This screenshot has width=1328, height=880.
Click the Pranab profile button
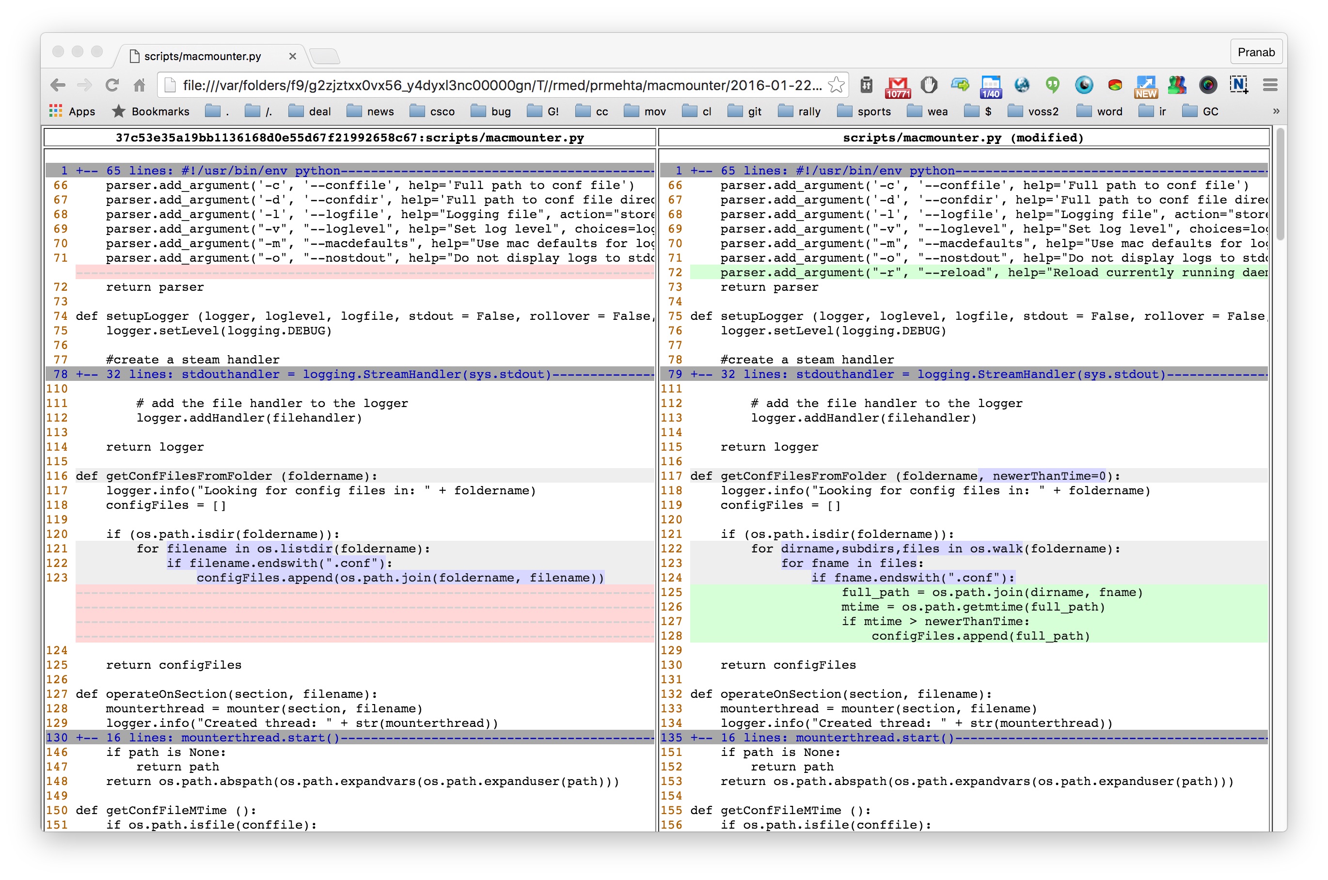(1256, 52)
